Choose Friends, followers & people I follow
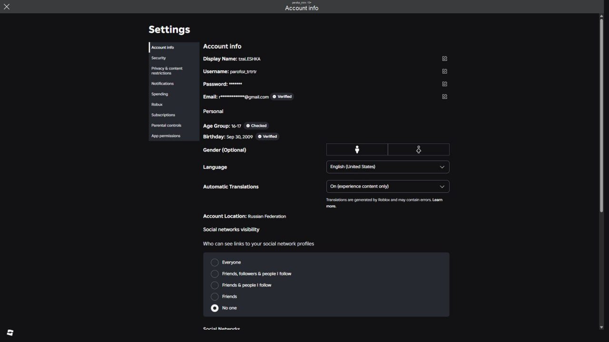Screen dimensions: 609x342 [x=215, y=274]
